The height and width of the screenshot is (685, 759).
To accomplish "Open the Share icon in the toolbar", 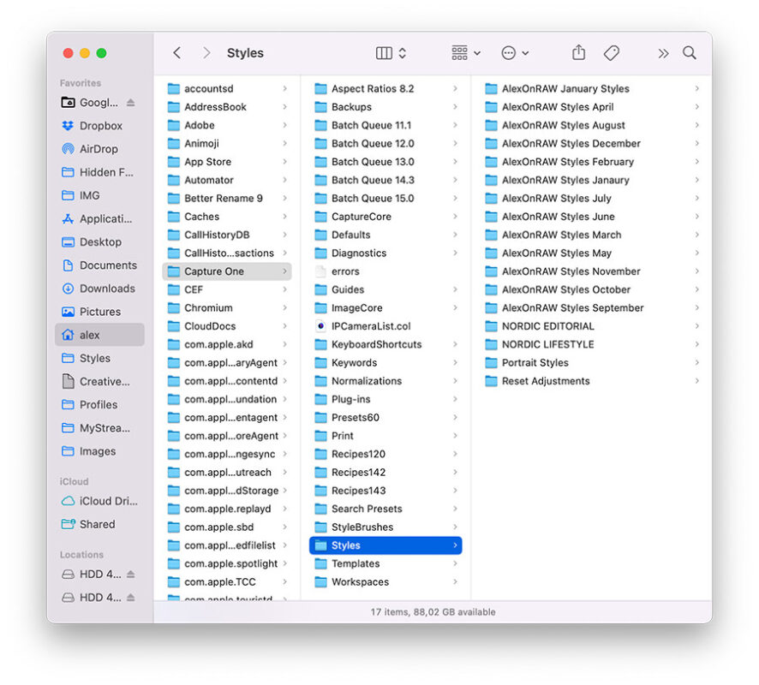I will (x=578, y=52).
